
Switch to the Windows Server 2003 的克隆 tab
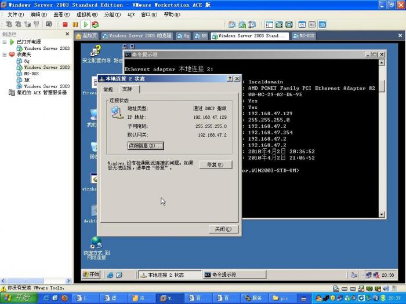click(137, 36)
